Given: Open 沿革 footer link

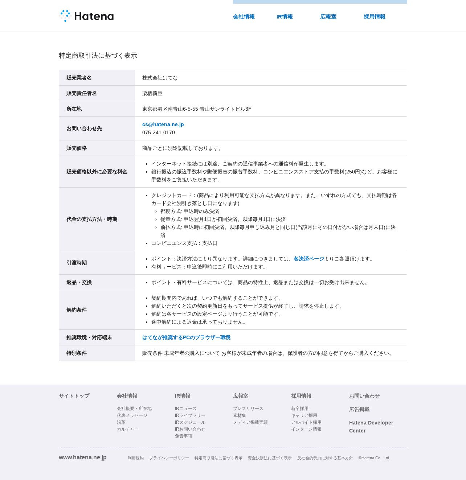Looking at the screenshot, I should point(121,422).
